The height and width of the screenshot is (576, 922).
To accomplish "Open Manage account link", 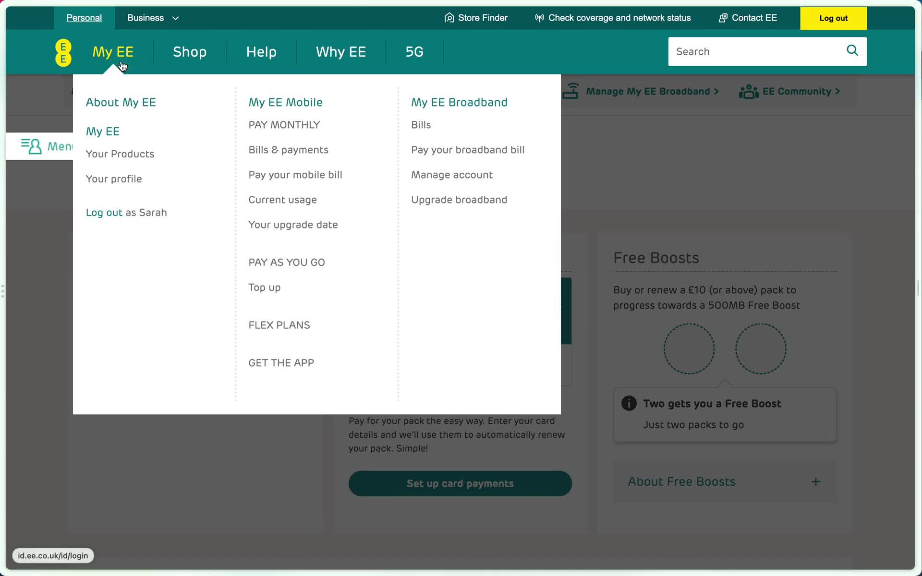I will point(452,175).
